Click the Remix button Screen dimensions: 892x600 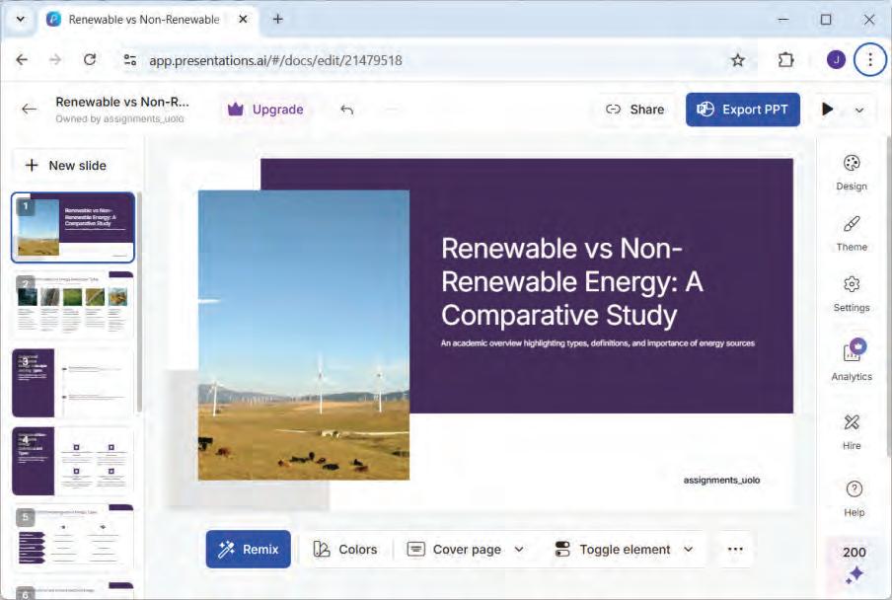[x=248, y=550]
